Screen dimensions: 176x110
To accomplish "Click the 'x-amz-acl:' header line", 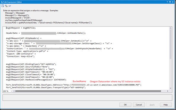I will coord(49,41).
